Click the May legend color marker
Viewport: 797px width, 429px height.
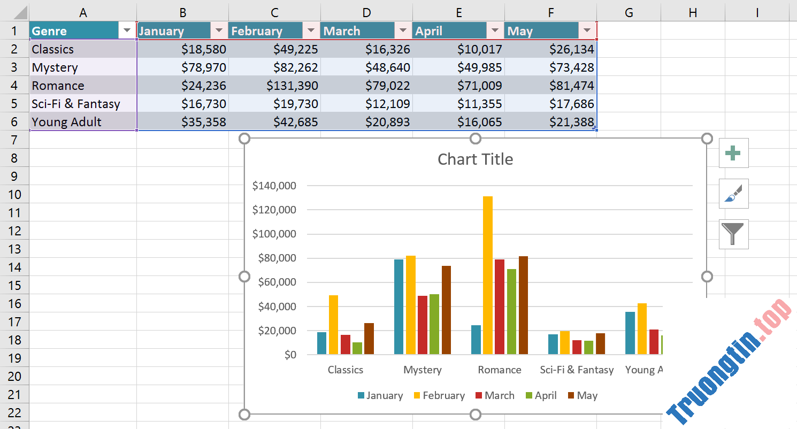(570, 395)
